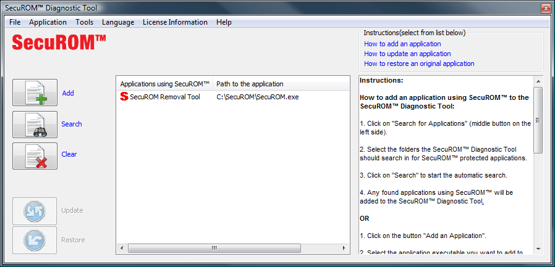Click the application list's horizontal scrollbar thumb
This screenshot has height=267, width=555.
coord(214,248)
